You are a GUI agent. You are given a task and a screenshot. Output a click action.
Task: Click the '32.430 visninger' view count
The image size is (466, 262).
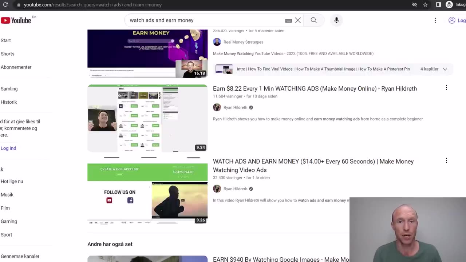click(x=228, y=178)
